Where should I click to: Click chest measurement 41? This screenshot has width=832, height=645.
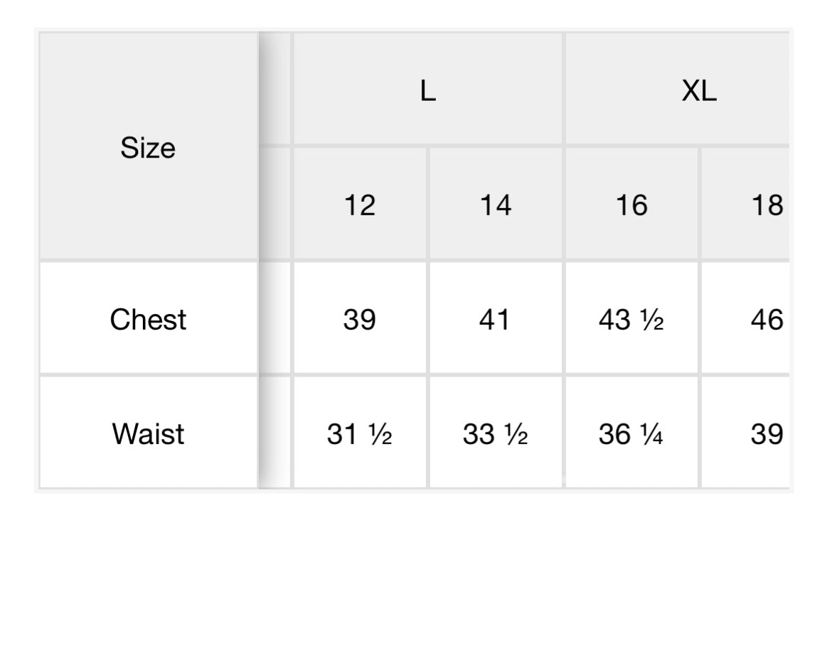pos(495,320)
